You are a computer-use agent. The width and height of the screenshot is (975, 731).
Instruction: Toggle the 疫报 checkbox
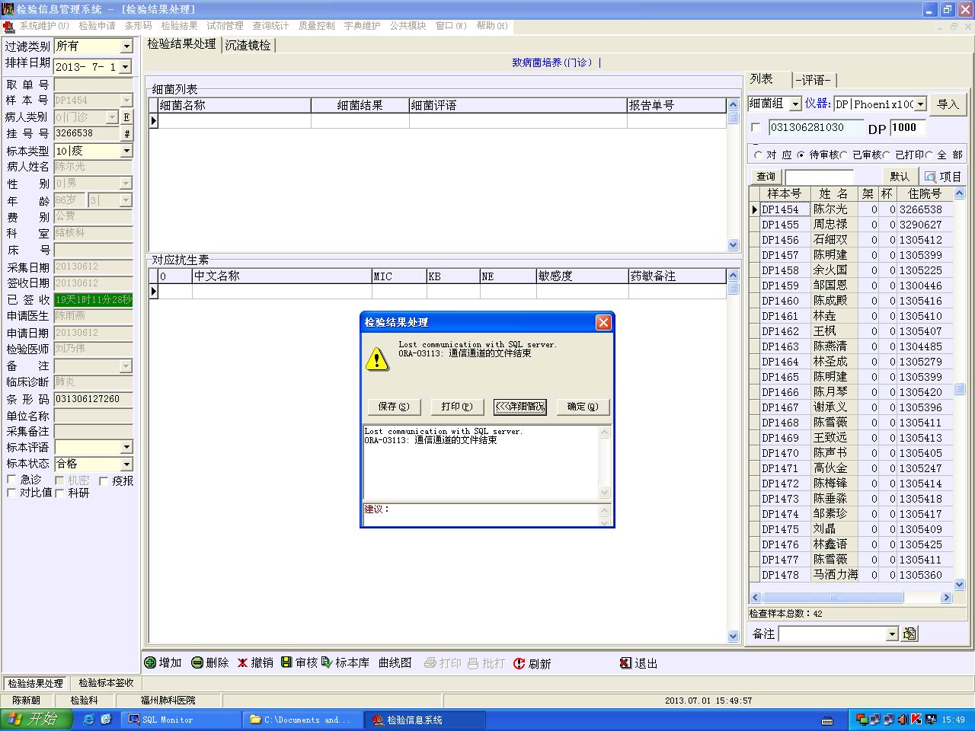pos(104,480)
